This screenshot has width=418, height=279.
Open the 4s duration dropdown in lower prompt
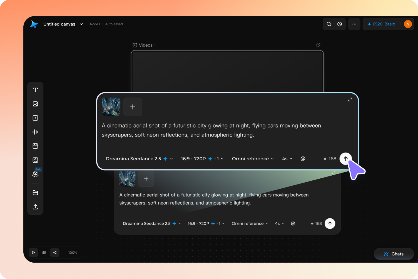[279, 223]
